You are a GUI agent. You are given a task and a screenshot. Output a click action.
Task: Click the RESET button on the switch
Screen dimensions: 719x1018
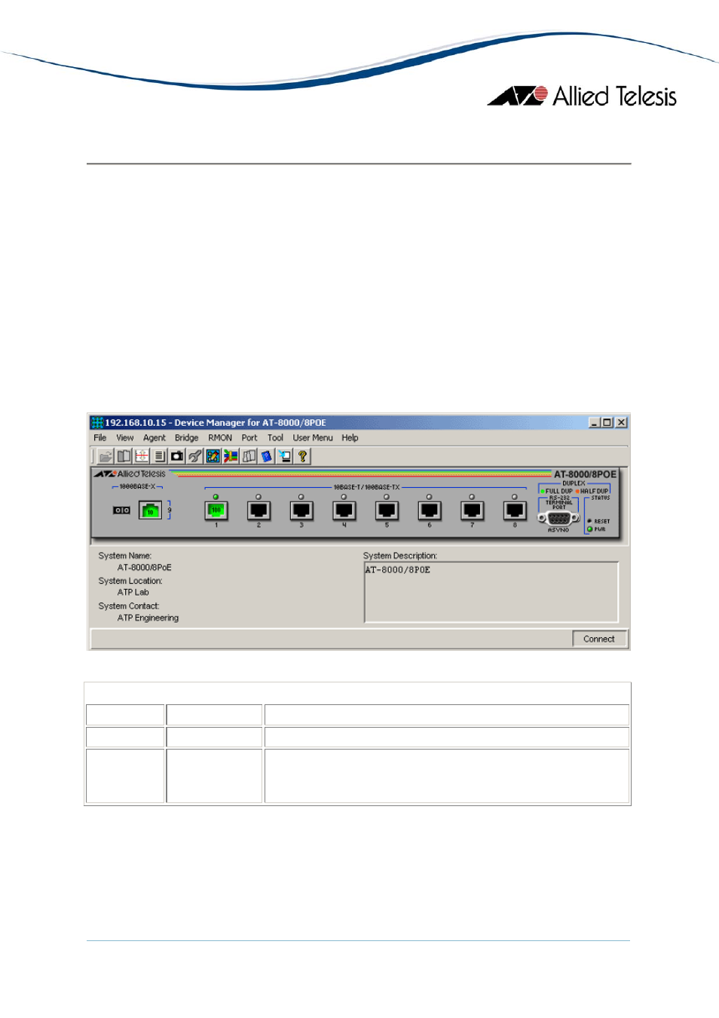(x=589, y=521)
